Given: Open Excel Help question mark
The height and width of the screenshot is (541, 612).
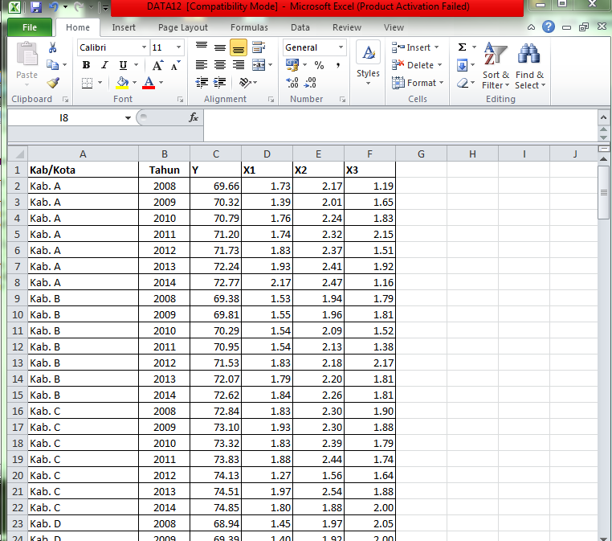Looking at the screenshot, I should [548, 27].
